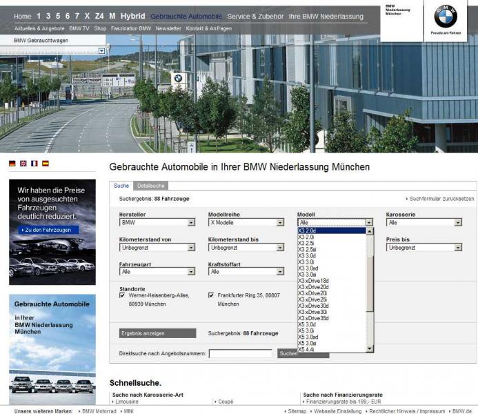478x414 pixels.
Task: Open the Hersteller dropdown
Action: 157,223
